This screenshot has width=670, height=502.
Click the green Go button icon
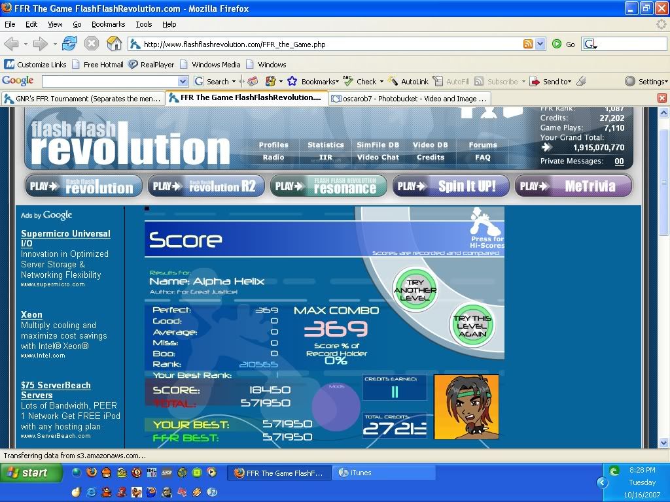(x=557, y=44)
